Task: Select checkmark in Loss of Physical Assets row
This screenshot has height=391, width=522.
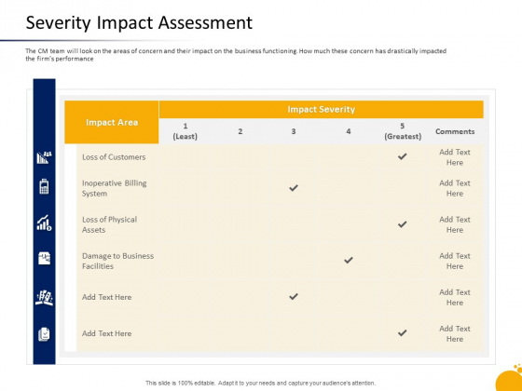Action: 402,224
